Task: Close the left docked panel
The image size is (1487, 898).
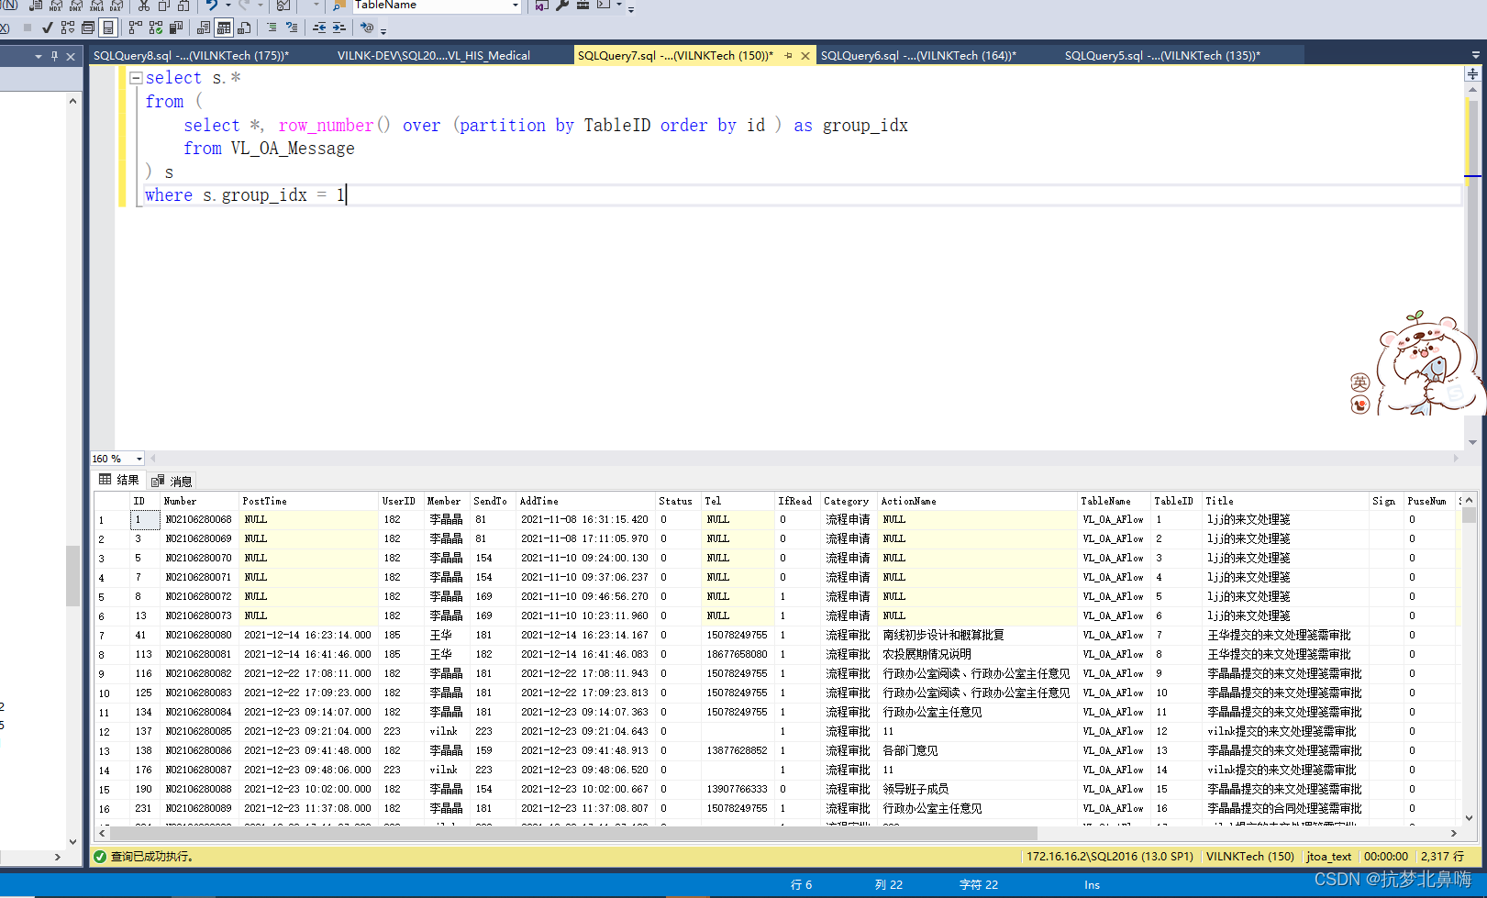Action: click(x=71, y=56)
